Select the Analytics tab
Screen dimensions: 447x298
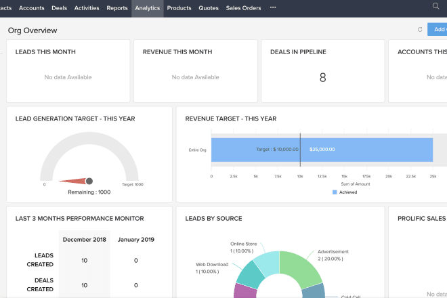point(148,8)
